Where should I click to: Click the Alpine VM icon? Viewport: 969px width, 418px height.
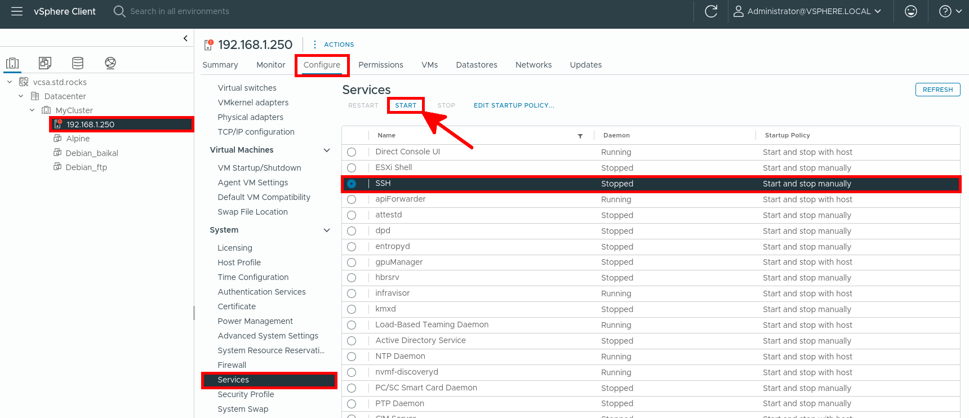click(57, 139)
